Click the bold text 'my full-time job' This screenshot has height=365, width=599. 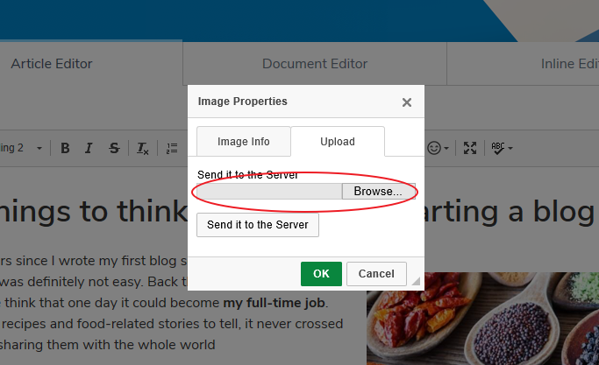274,303
